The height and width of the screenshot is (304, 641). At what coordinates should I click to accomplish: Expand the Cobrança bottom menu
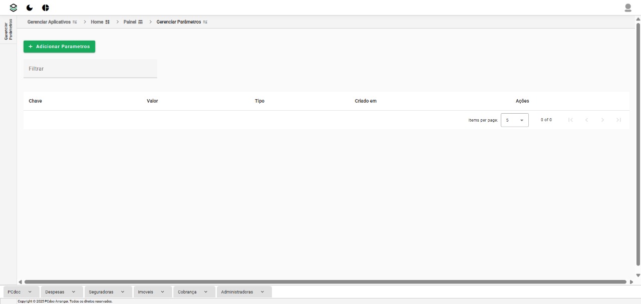pos(194,292)
